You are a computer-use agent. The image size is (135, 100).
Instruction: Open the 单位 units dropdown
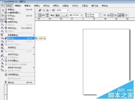66,15
